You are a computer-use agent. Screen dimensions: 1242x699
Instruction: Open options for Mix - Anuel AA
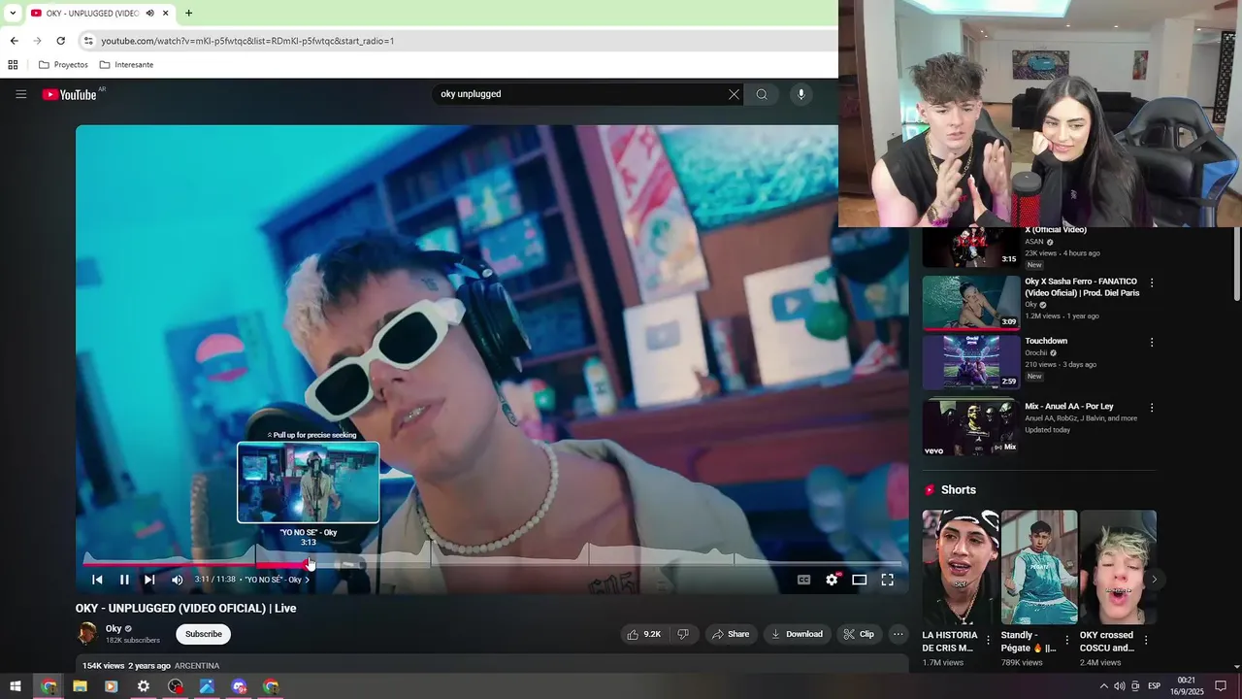coord(1152,408)
